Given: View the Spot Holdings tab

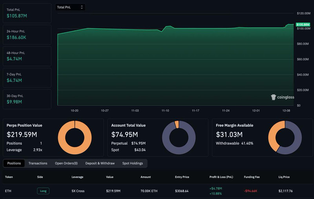Looking at the screenshot, I should (132, 163).
